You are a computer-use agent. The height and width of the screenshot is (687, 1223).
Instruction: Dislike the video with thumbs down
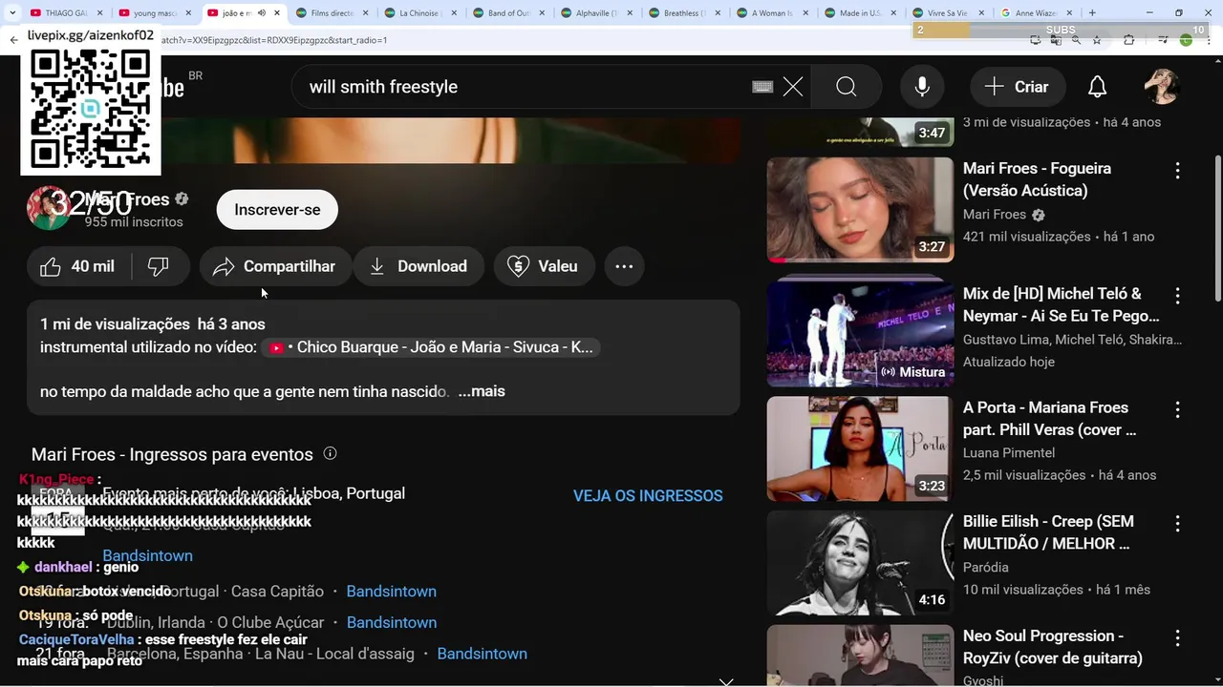[x=159, y=266]
